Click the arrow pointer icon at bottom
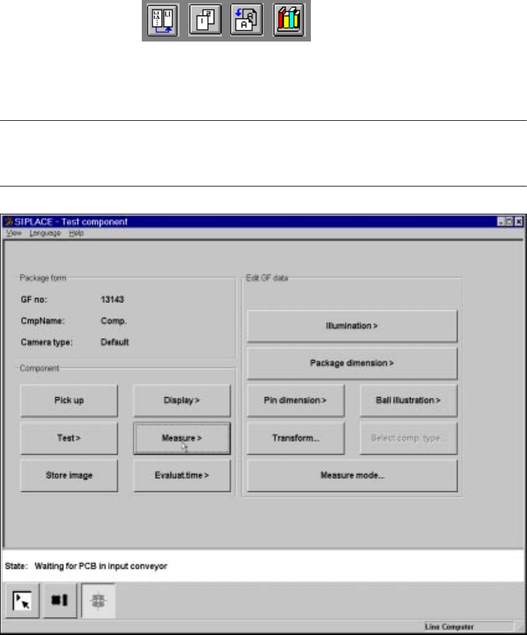 22,600
